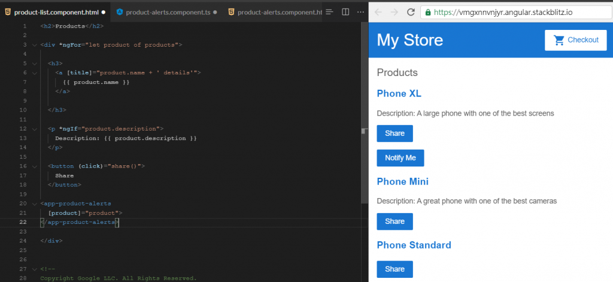Click the preview URL address field
Image resolution: width=613 pixels, height=282 pixels.
(517, 12)
